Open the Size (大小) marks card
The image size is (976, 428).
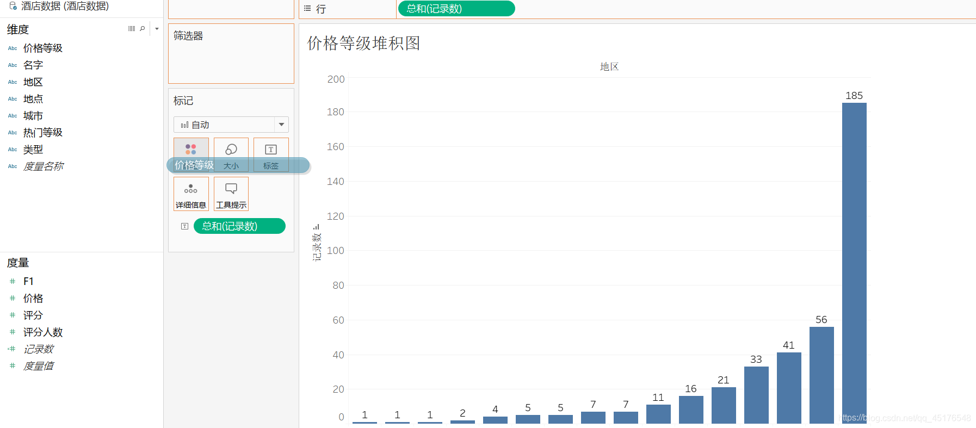coord(231,154)
